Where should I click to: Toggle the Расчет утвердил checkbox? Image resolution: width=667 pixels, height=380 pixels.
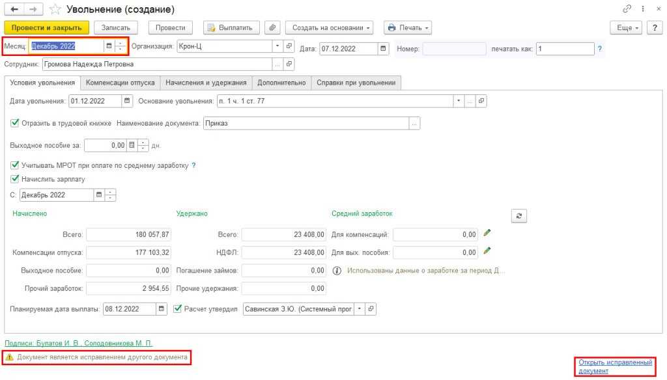(177, 308)
